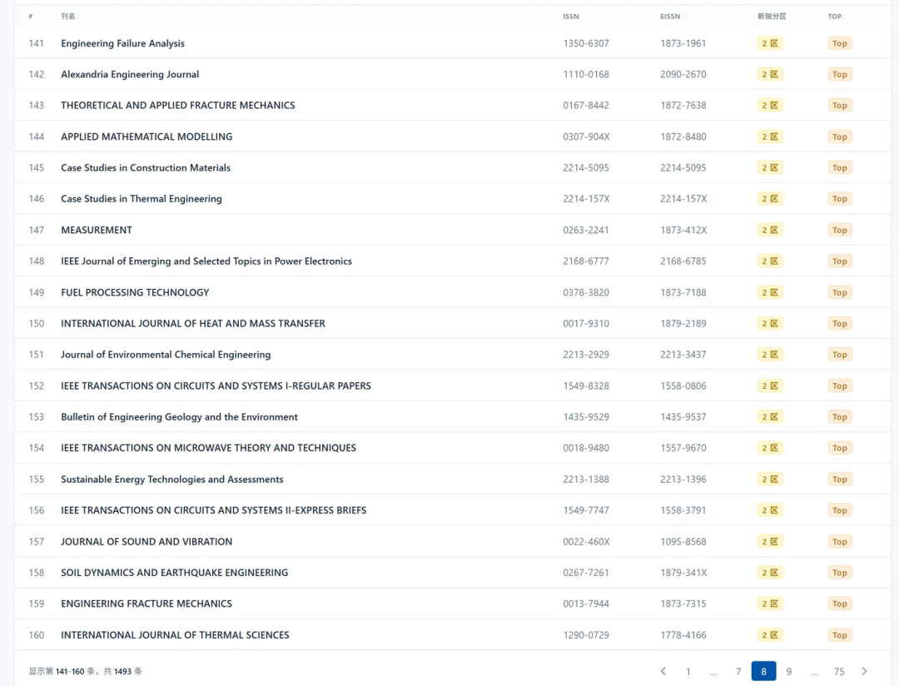Click 2区 badge for FUEL PROCESSING TECHNOLOGY
Image resolution: width=899 pixels, height=686 pixels.
click(x=770, y=292)
